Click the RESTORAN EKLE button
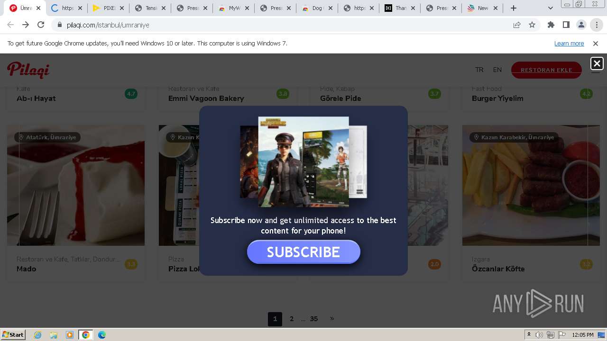 (546, 70)
